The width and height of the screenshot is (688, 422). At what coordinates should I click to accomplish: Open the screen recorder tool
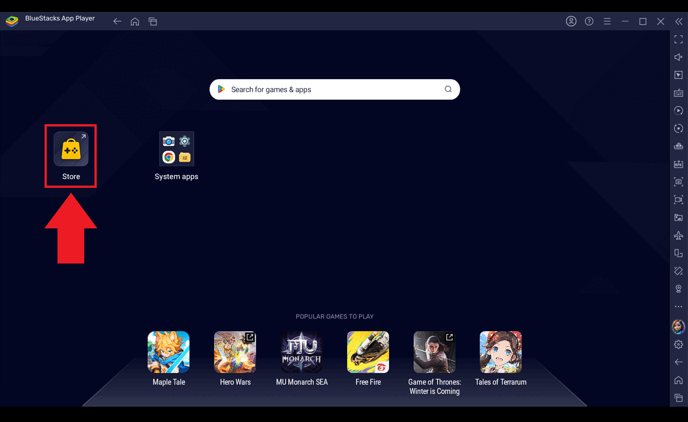click(678, 199)
